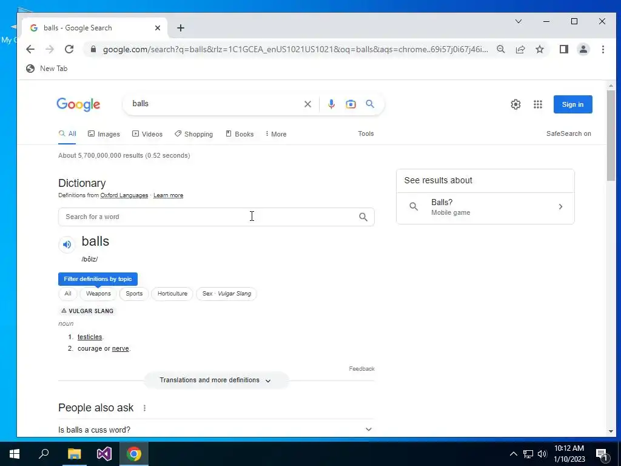This screenshot has height=466, width=621.
Task: Select the All results tab
Action: click(x=67, y=133)
